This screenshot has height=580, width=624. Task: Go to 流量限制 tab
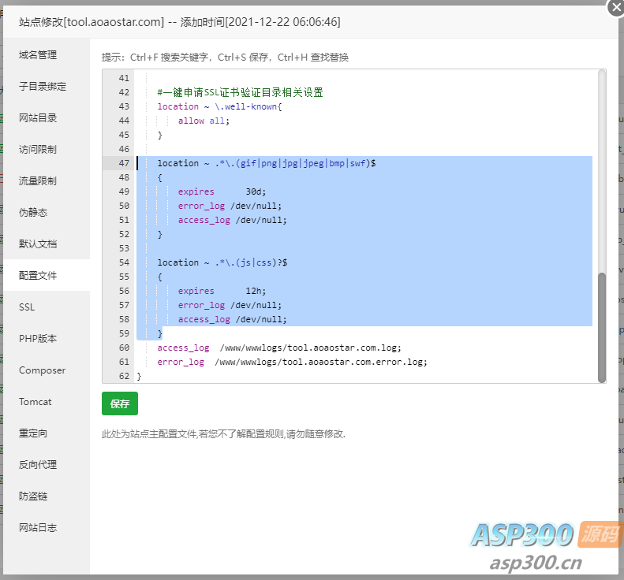pos(38,181)
